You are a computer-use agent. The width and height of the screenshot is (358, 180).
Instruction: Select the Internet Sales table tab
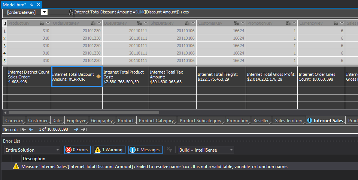[325, 121]
